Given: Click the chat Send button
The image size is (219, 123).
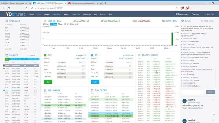Looking at the screenshot, I should [x=210, y=92].
